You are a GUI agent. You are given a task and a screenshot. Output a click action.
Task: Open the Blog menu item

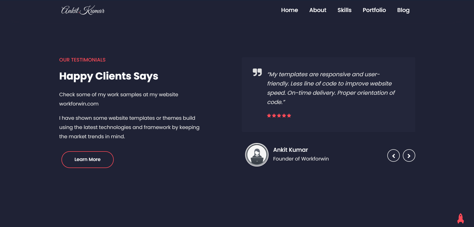point(403,10)
